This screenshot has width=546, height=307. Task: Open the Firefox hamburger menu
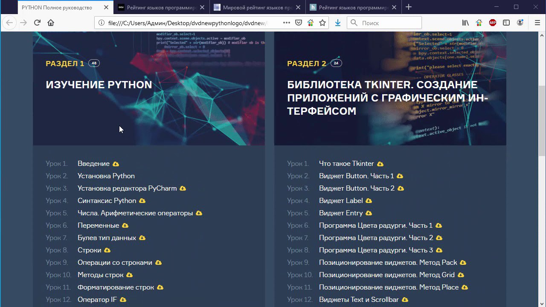pos(537,23)
